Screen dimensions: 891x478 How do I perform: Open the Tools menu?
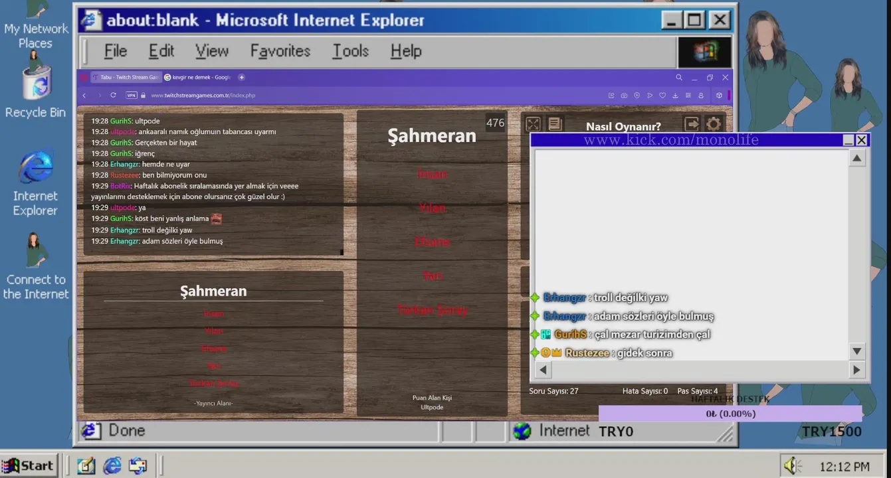tap(350, 51)
